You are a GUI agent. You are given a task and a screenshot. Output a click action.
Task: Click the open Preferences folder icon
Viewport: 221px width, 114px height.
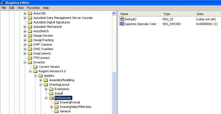51,98
